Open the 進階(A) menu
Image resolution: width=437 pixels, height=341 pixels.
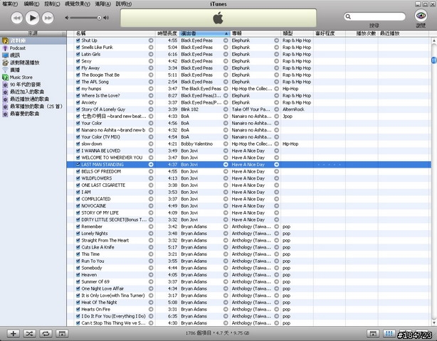[x=102, y=4]
